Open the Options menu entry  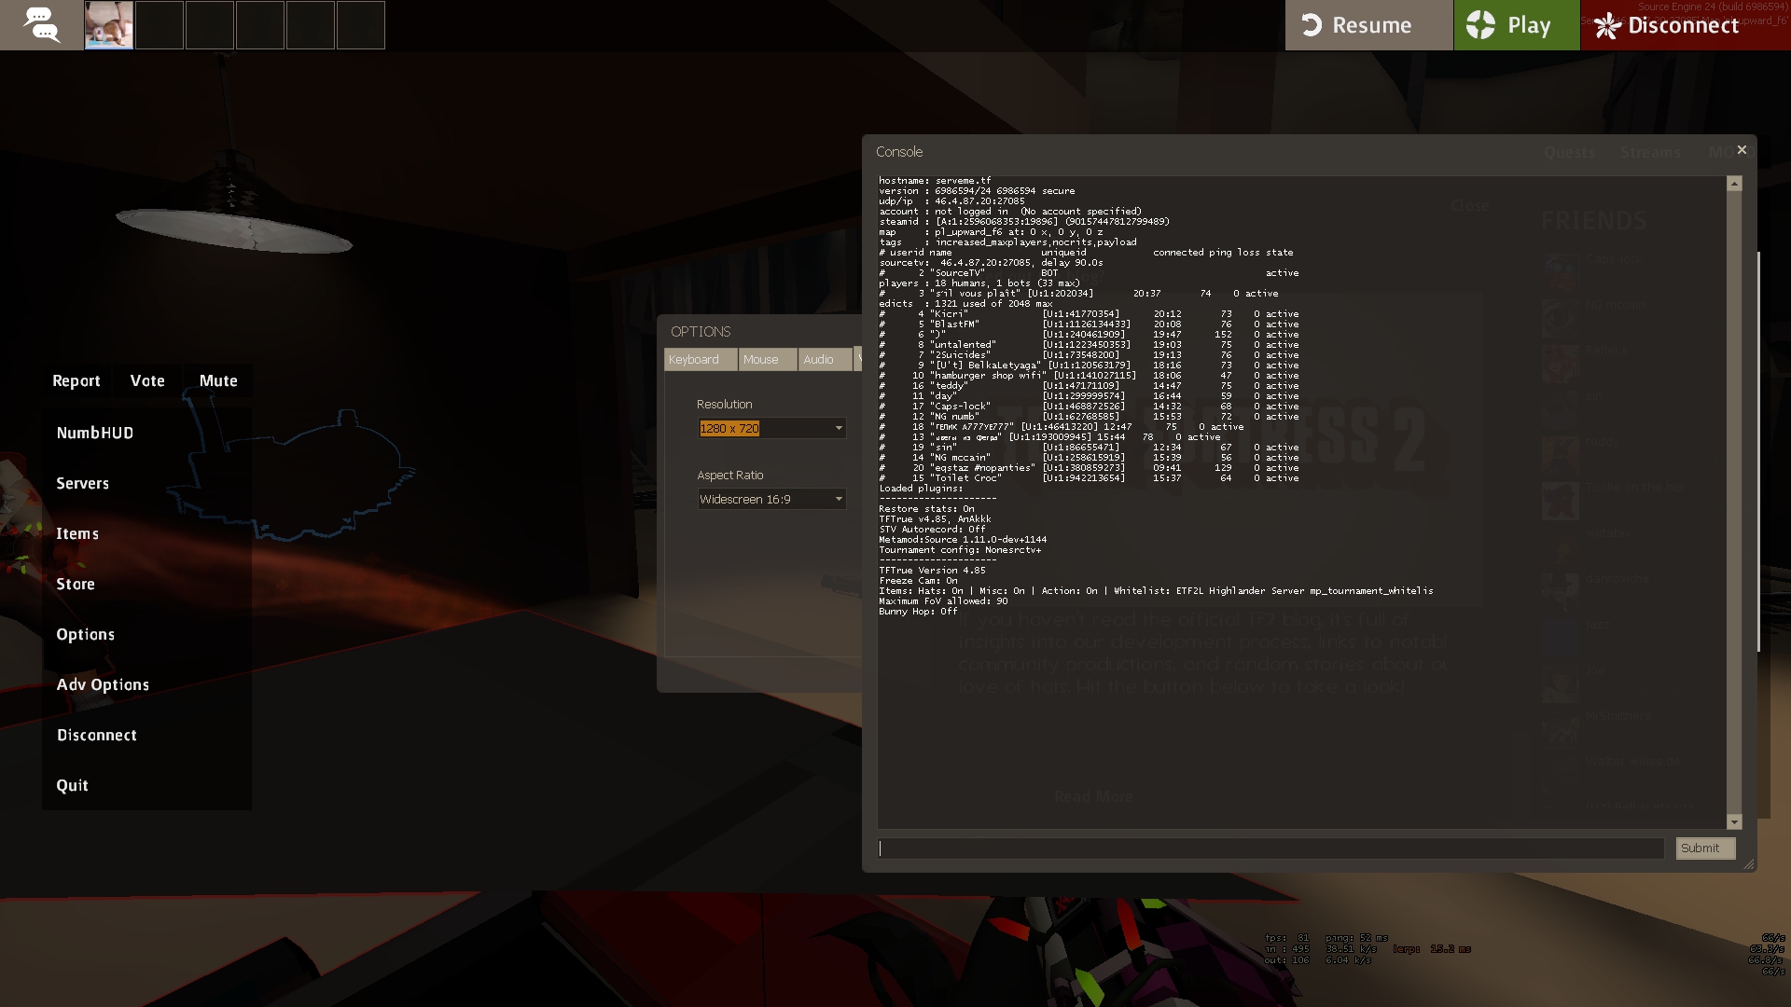click(86, 634)
